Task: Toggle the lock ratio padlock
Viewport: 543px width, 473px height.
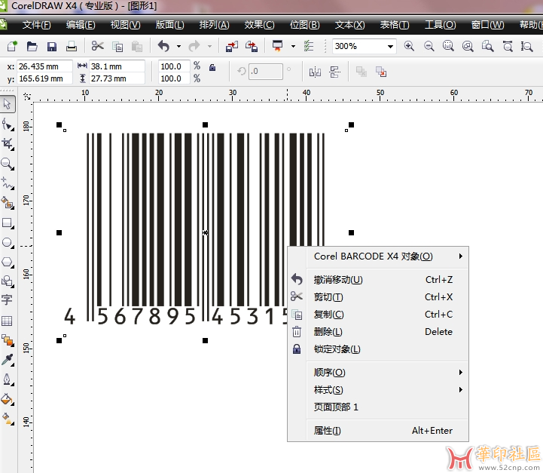Action: pyautogui.click(x=212, y=67)
